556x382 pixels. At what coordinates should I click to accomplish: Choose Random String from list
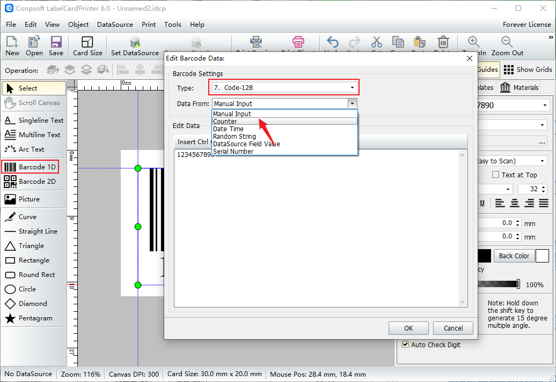(284, 136)
